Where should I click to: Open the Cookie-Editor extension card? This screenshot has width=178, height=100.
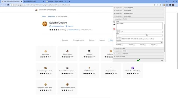pyautogui.click(x=67, y=54)
